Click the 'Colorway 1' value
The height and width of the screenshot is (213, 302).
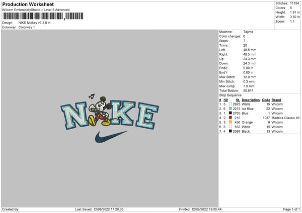(27, 27)
